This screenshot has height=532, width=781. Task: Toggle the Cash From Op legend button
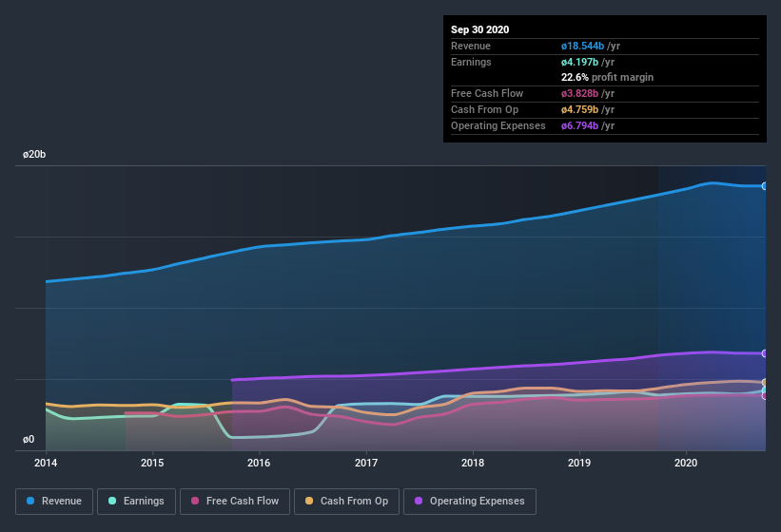pyautogui.click(x=346, y=502)
